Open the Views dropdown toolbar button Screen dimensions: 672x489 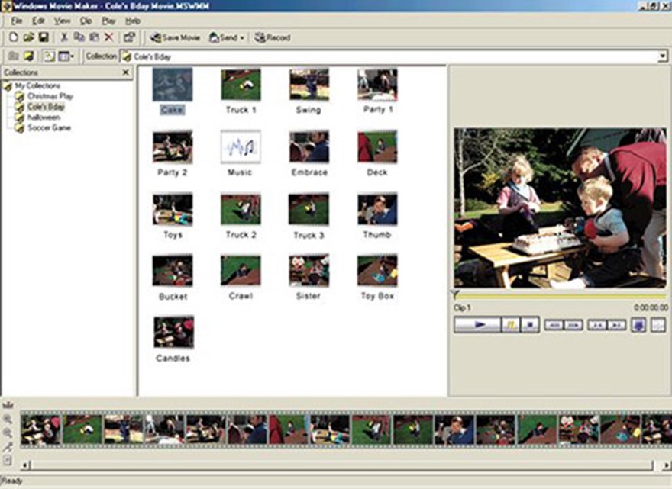pyautogui.click(x=66, y=56)
